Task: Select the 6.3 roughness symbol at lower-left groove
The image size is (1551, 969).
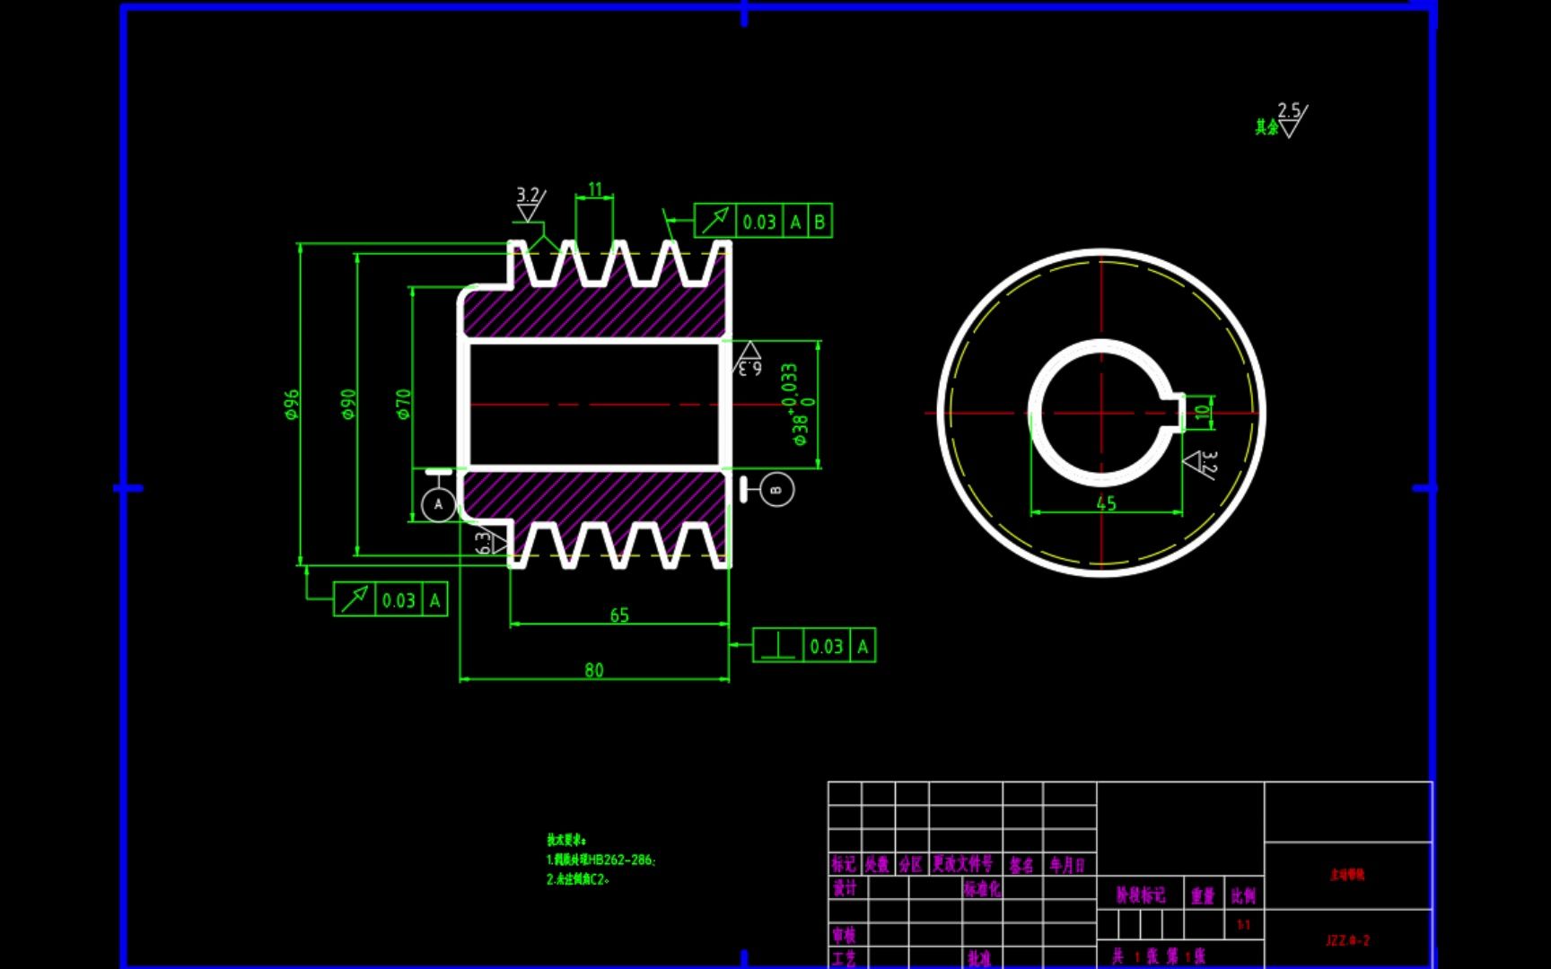Action: (490, 542)
